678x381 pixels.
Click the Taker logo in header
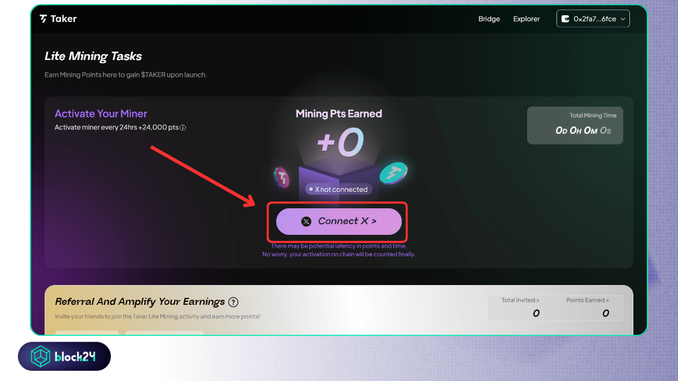click(58, 19)
